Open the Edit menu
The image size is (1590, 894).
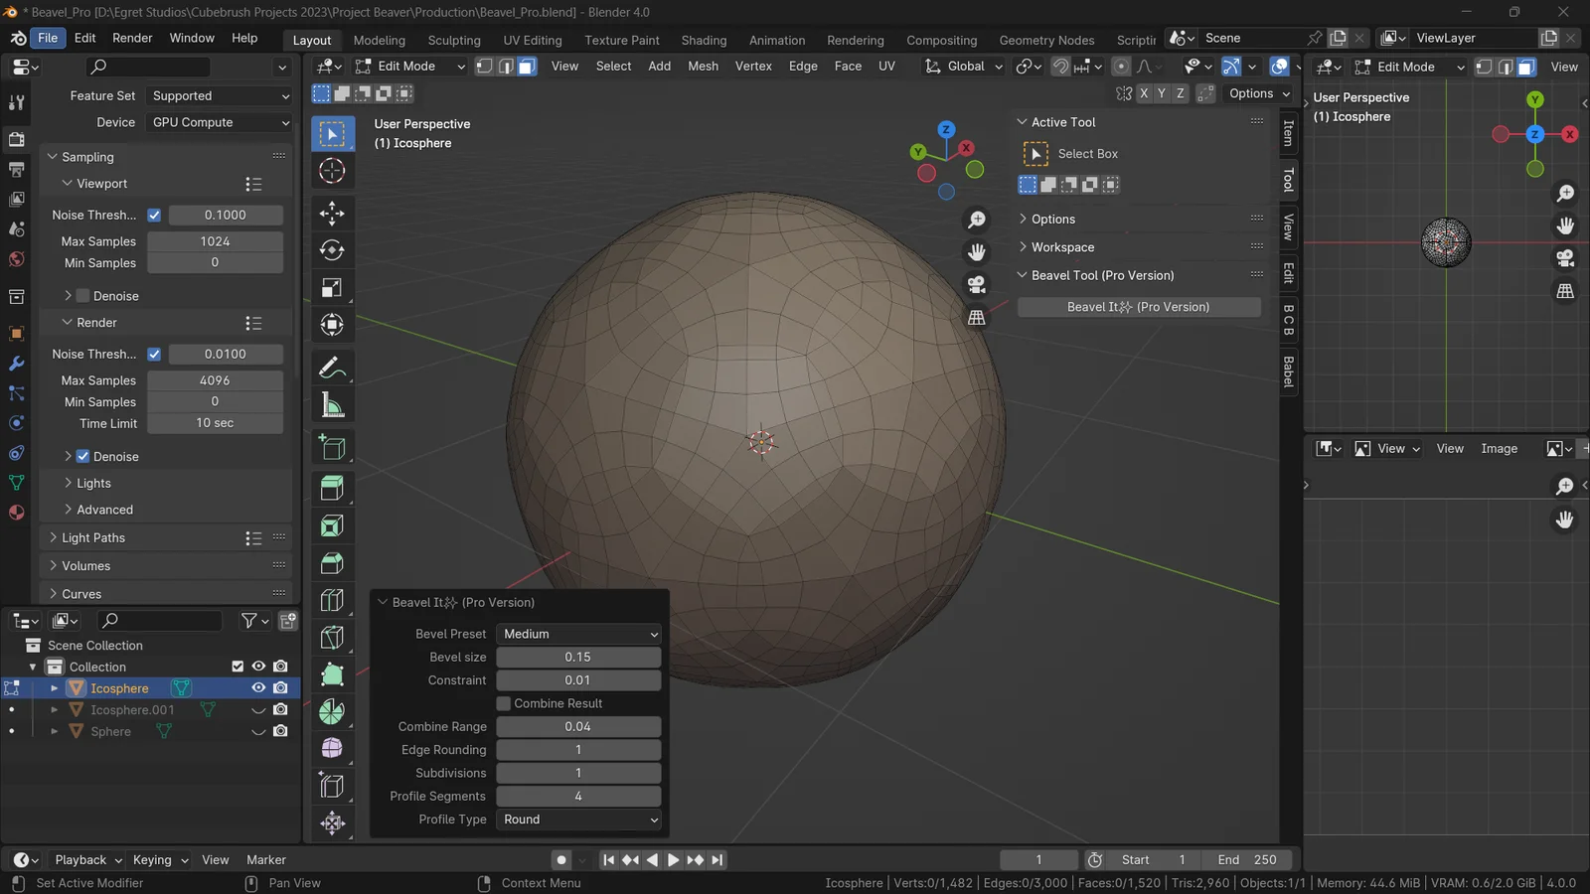84,38
